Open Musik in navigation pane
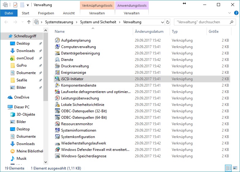The image size is (240, 172). click(18, 159)
